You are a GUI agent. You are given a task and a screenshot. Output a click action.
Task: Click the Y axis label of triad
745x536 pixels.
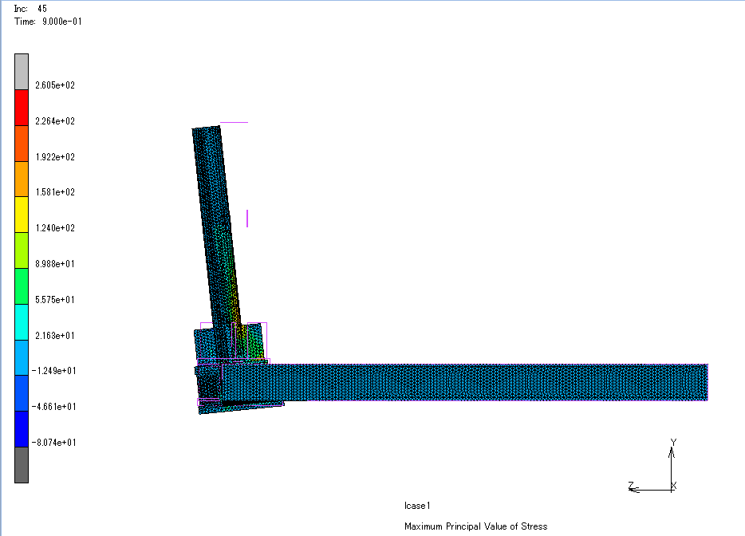coord(672,443)
